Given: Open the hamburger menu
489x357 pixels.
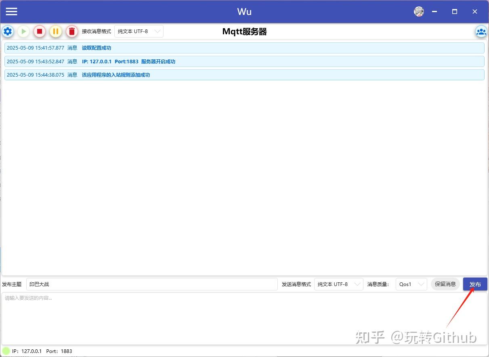Looking at the screenshot, I should pos(11,11).
